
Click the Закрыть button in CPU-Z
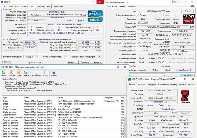97,62
